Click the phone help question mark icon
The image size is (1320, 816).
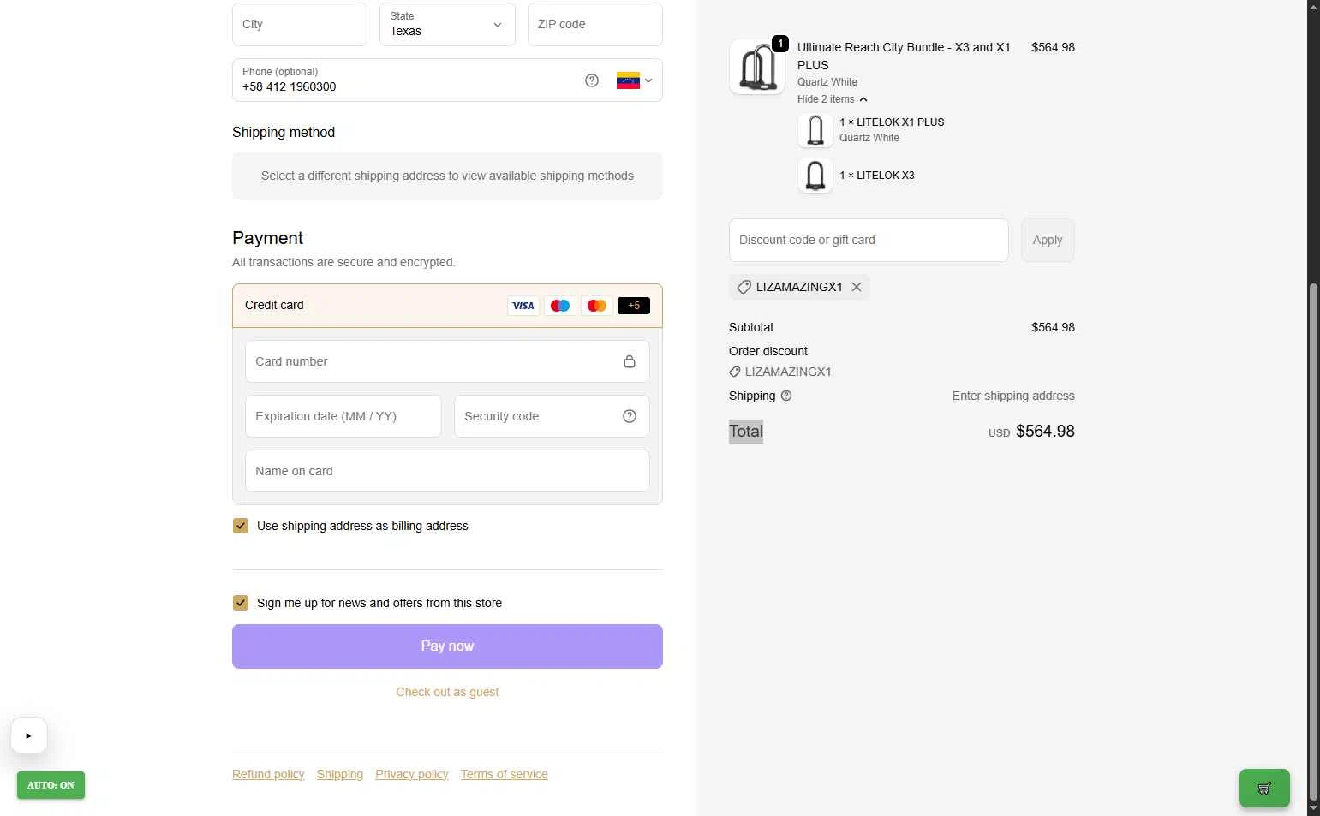(592, 80)
